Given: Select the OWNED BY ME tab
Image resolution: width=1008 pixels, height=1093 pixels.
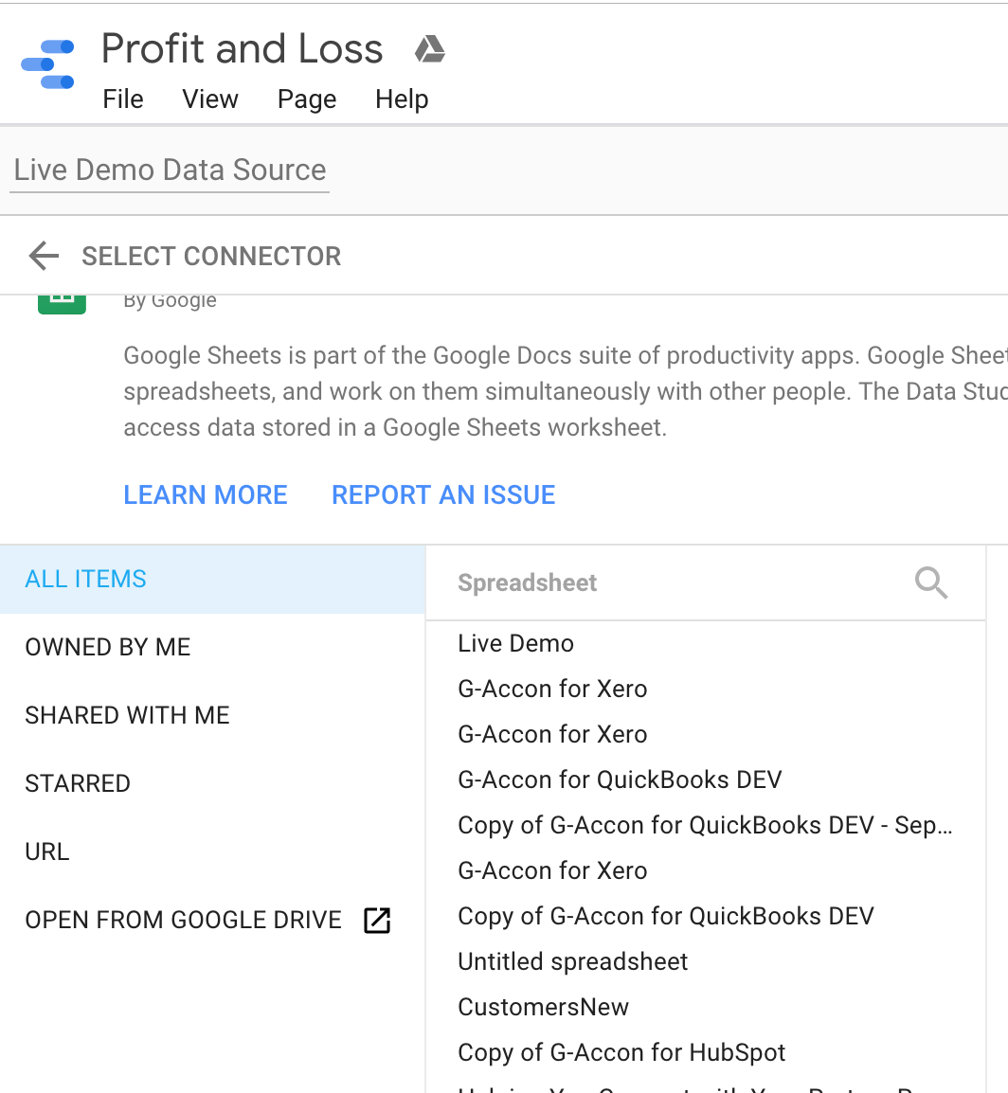Looking at the screenshot, I should [212, 648].
